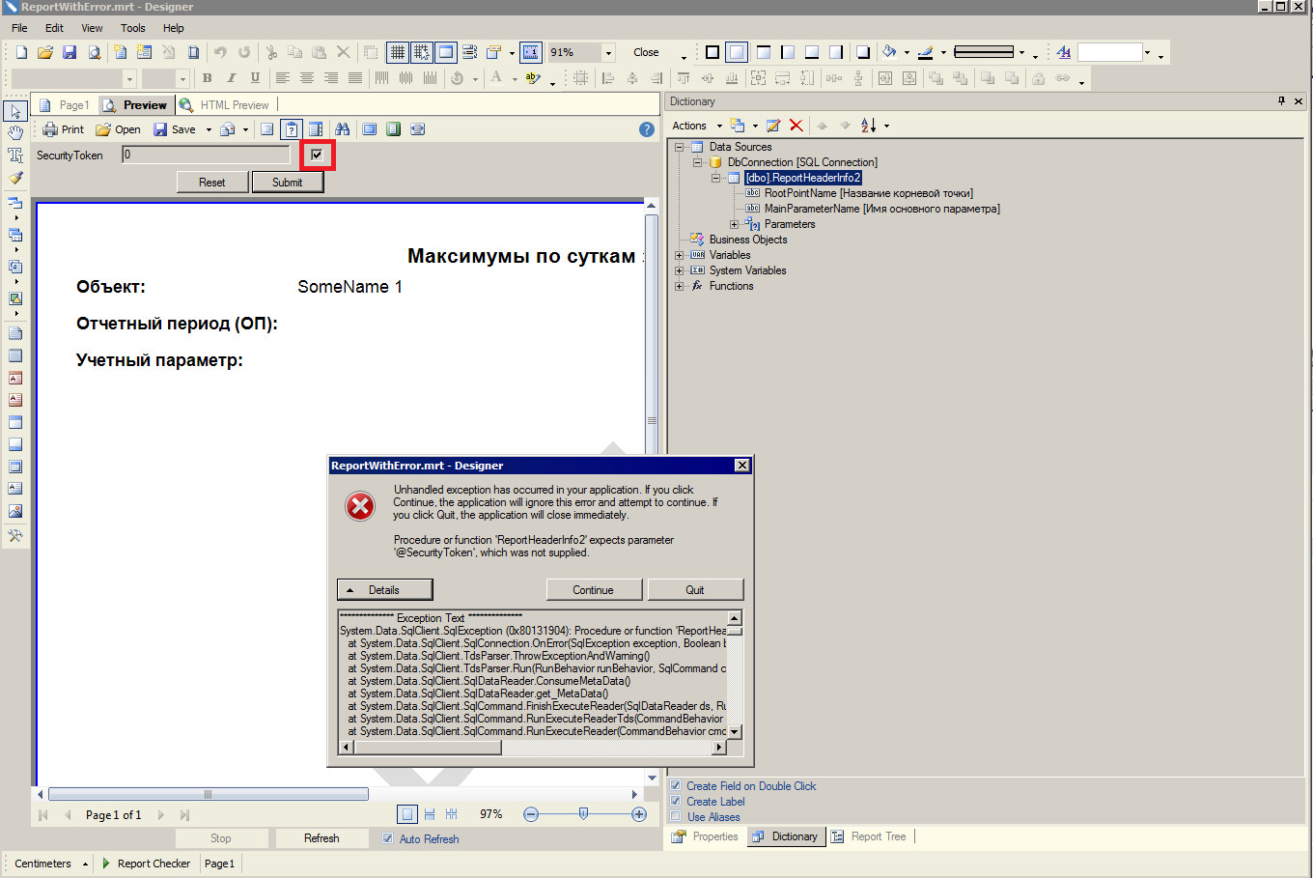Image resolution: width=1313 pixels, height=878 pixels.
Task: Click the Submit button
Action: pyautogui.click(x=288, y=182)
